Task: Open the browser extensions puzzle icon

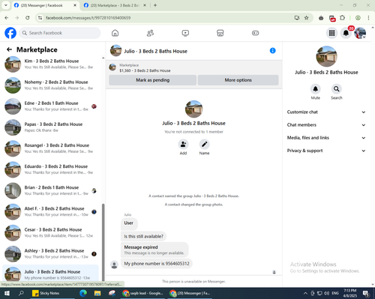Action: 342,18
